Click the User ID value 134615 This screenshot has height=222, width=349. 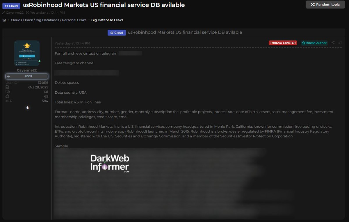43,83
